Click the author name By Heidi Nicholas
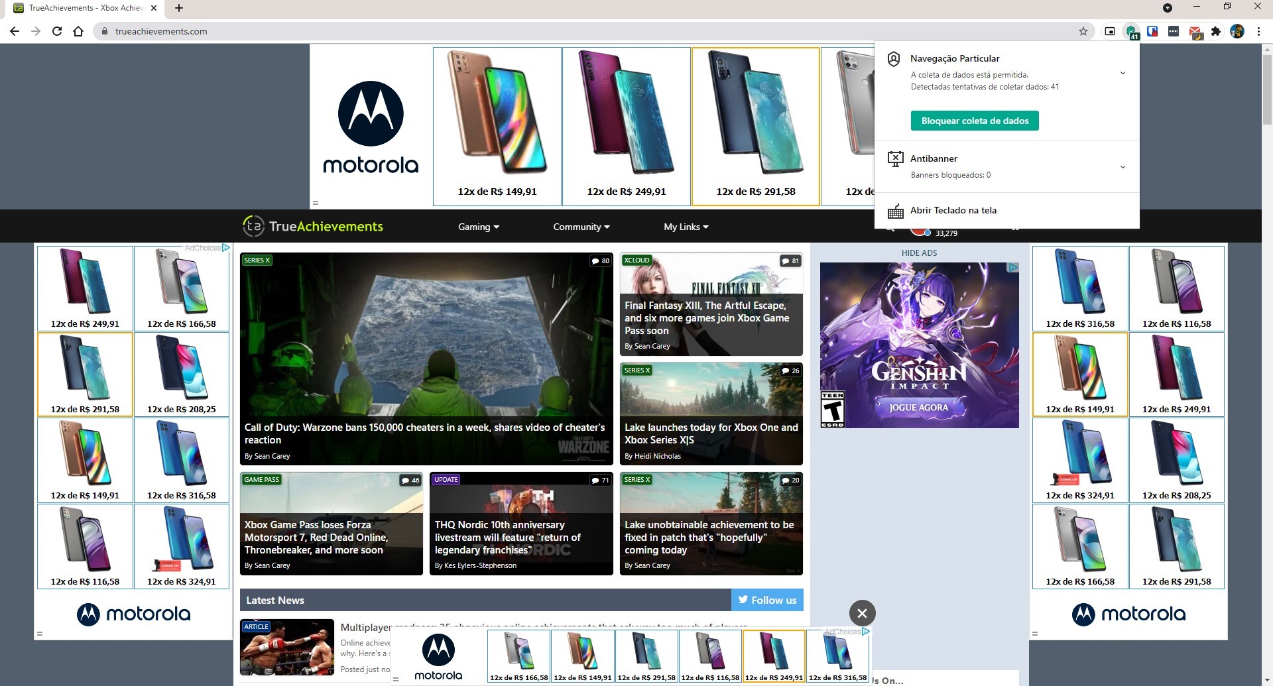This screenshot has width=1273, height=686. coord(652,456)
